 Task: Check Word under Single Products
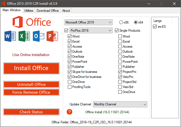point(120,36)
